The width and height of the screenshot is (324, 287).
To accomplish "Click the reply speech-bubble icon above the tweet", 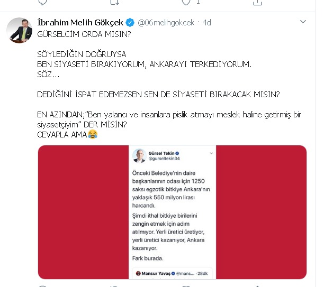I will point(42,2).
